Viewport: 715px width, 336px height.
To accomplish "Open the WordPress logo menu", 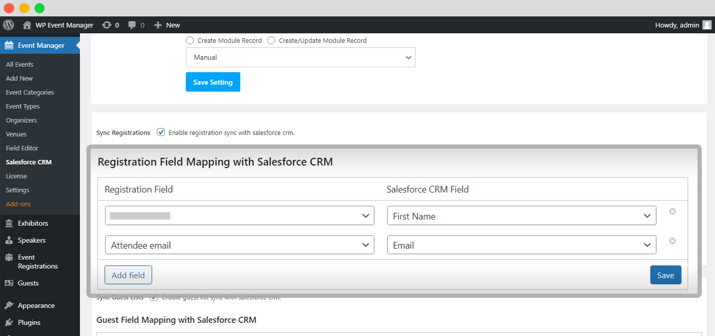I will tap(8, 25).
